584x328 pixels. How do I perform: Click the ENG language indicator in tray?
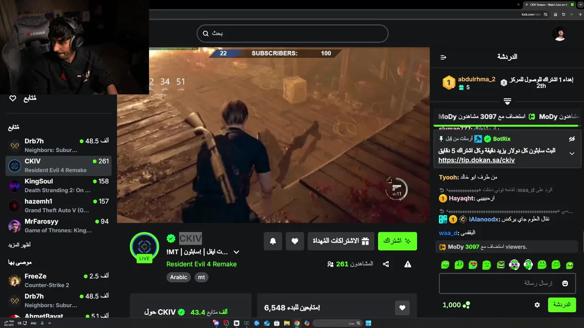34,323
